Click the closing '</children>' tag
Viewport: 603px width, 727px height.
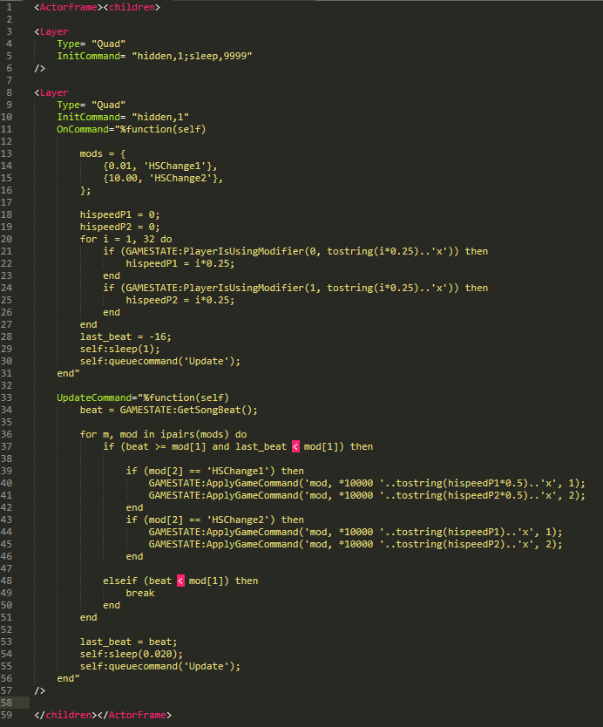(65, 716)
